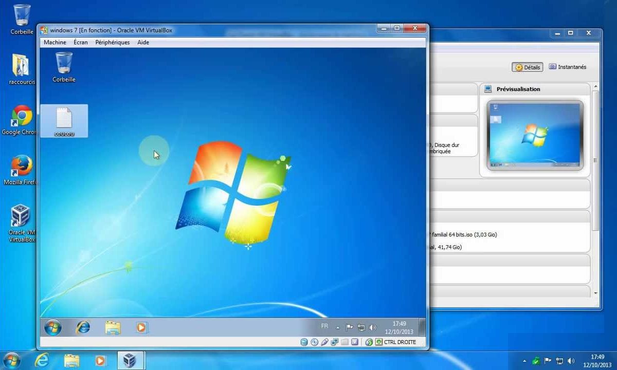The height and width of the screenshot is (370, 617).
Task: Open the Écran menu
Action: pyautogui.click(x=81, y=42)
